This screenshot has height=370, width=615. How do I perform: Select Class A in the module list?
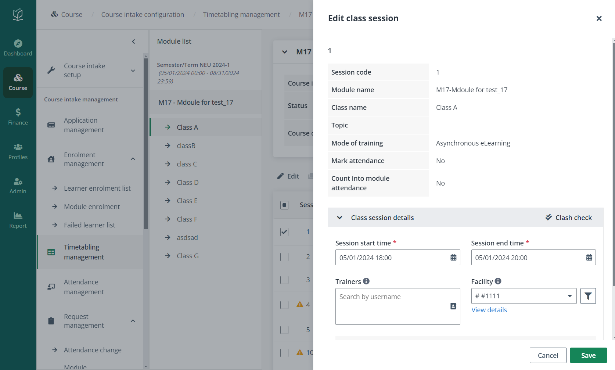206,127
